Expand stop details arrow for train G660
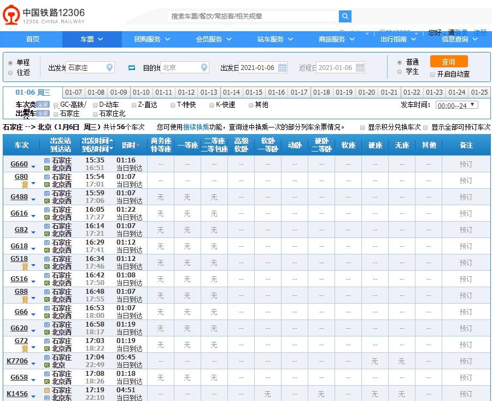 tap(33, 165)
